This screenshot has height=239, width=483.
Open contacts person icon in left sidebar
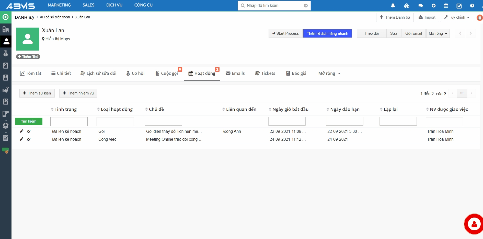tap(6, 41)
